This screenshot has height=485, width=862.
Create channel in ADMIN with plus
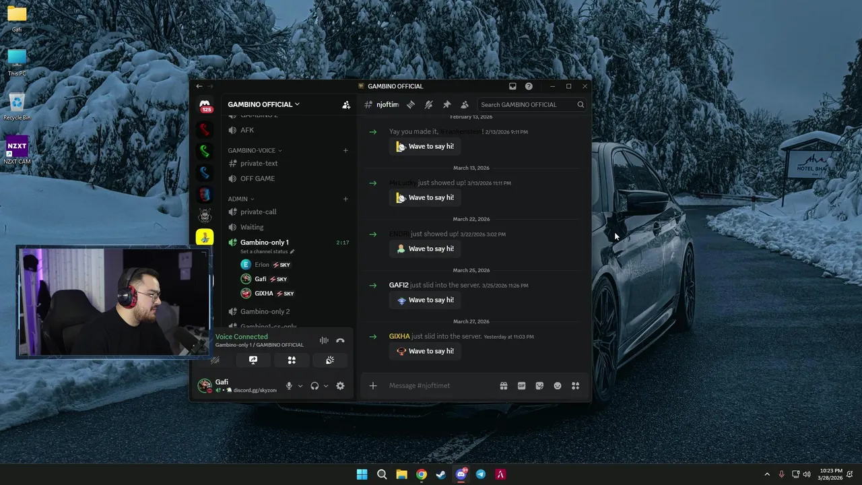coord(345,199)
